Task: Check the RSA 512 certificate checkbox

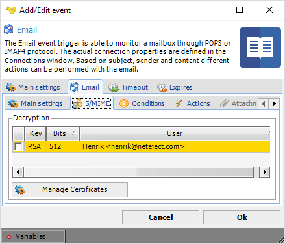Action: point(18,146)
